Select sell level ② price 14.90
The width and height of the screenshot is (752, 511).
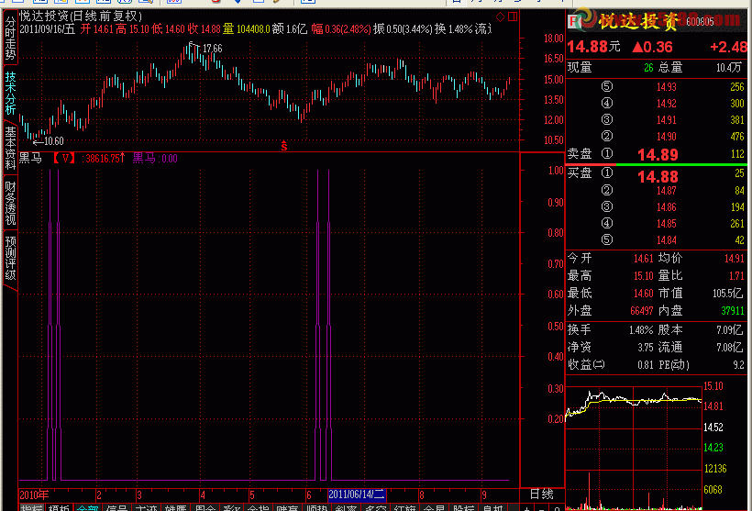[666, 137]
